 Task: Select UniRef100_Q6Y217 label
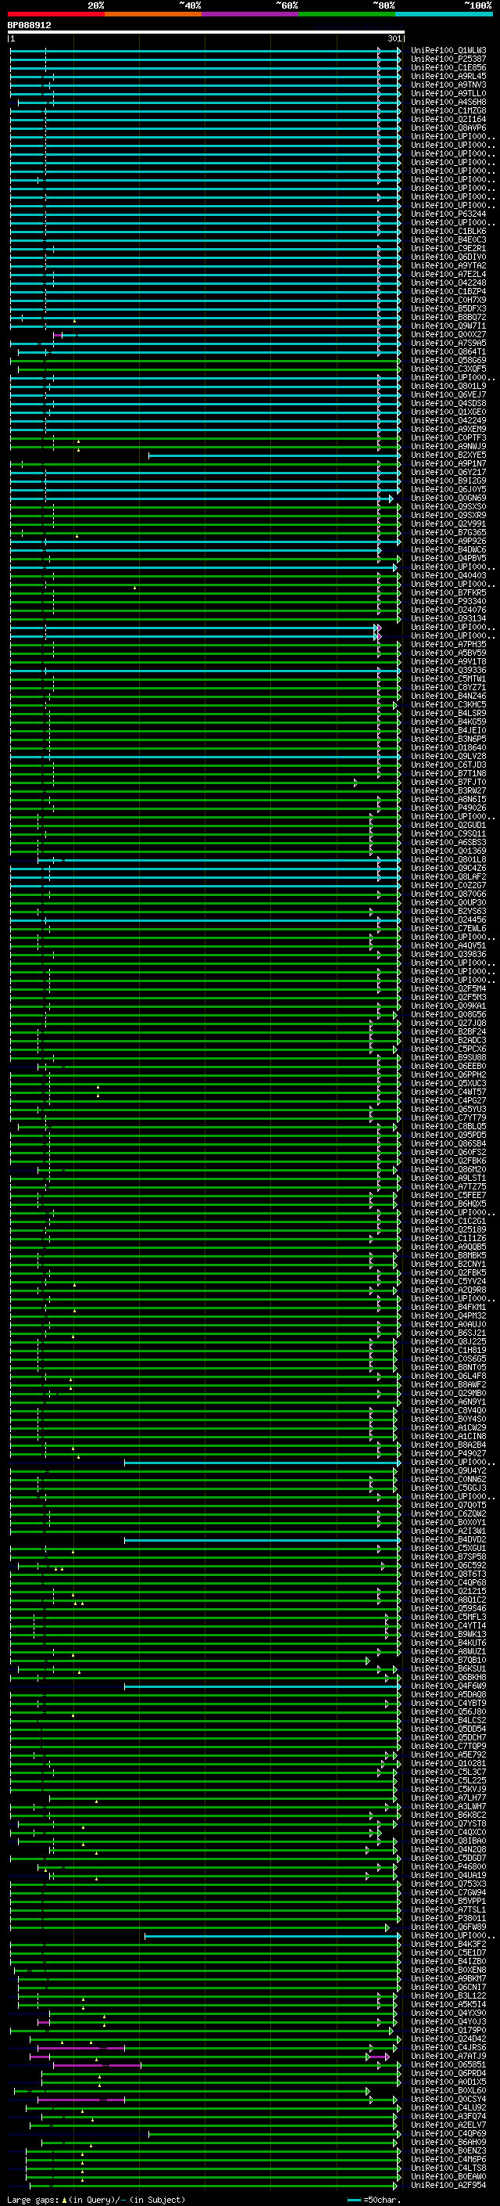(x=448, y=472)
